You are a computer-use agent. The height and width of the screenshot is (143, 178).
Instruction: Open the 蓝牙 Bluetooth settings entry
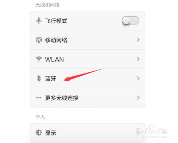pyautogui.click(x=87, y=78)
